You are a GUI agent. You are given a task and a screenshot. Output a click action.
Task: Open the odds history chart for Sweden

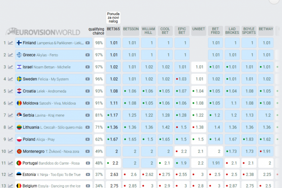click(x=10, y=79)
